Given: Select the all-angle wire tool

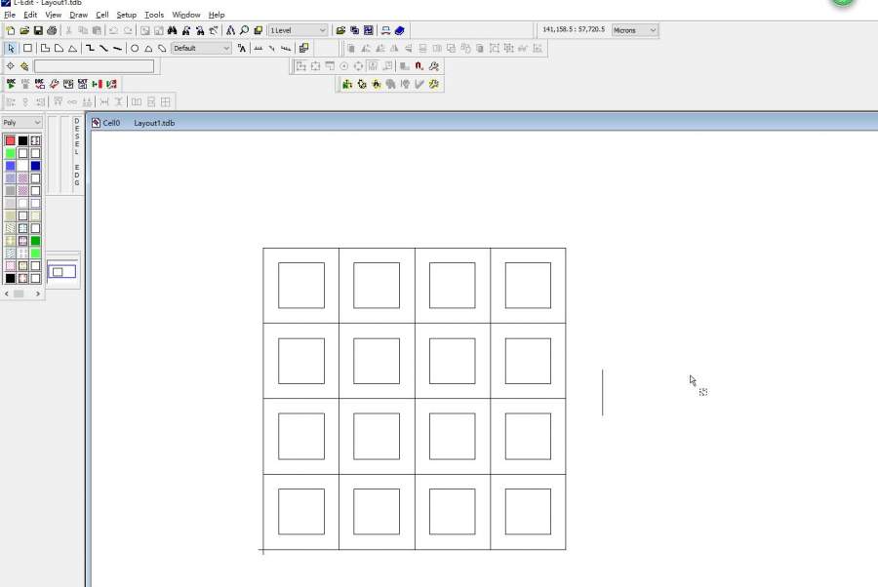Looking at the screenshot, I should (x=118, y=48).
